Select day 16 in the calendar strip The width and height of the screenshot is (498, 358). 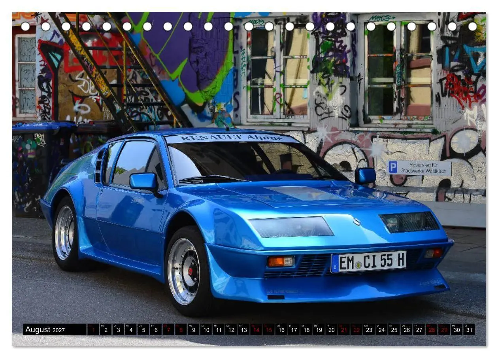click(x=281, y=329)
